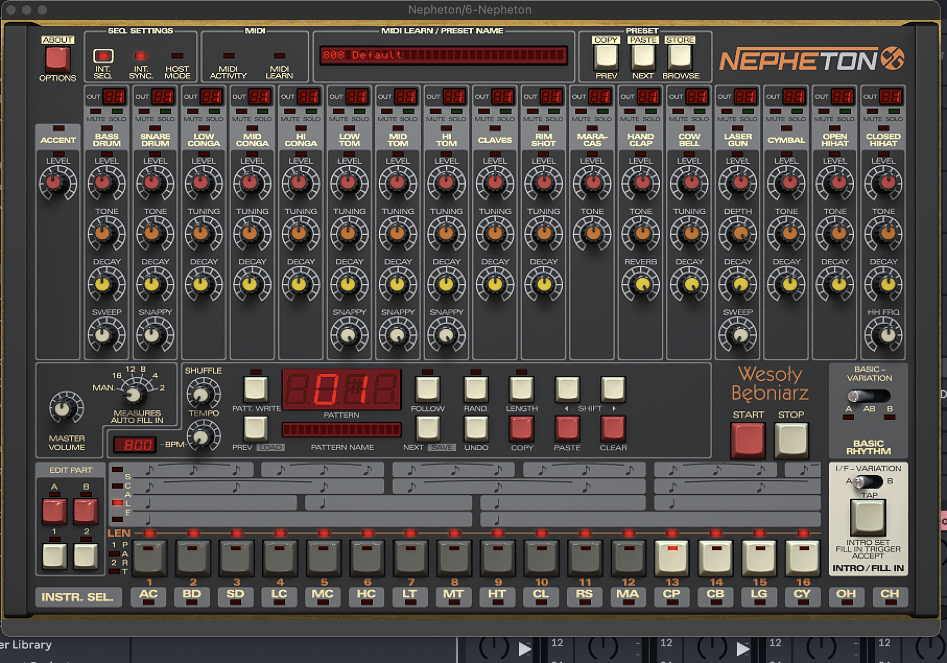Screen dimensions: 947x663
Task: Toggle the INT. SEQ. setting
Action: [x=103, y=56]
